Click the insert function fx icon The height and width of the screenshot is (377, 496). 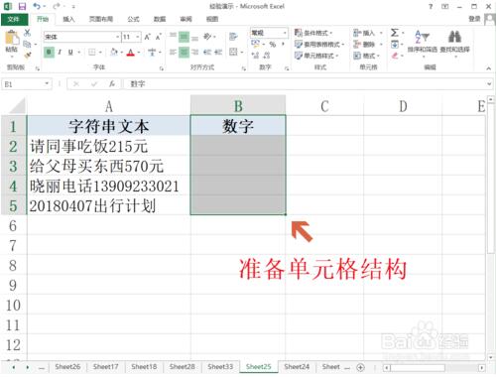(x=112, y=84)
